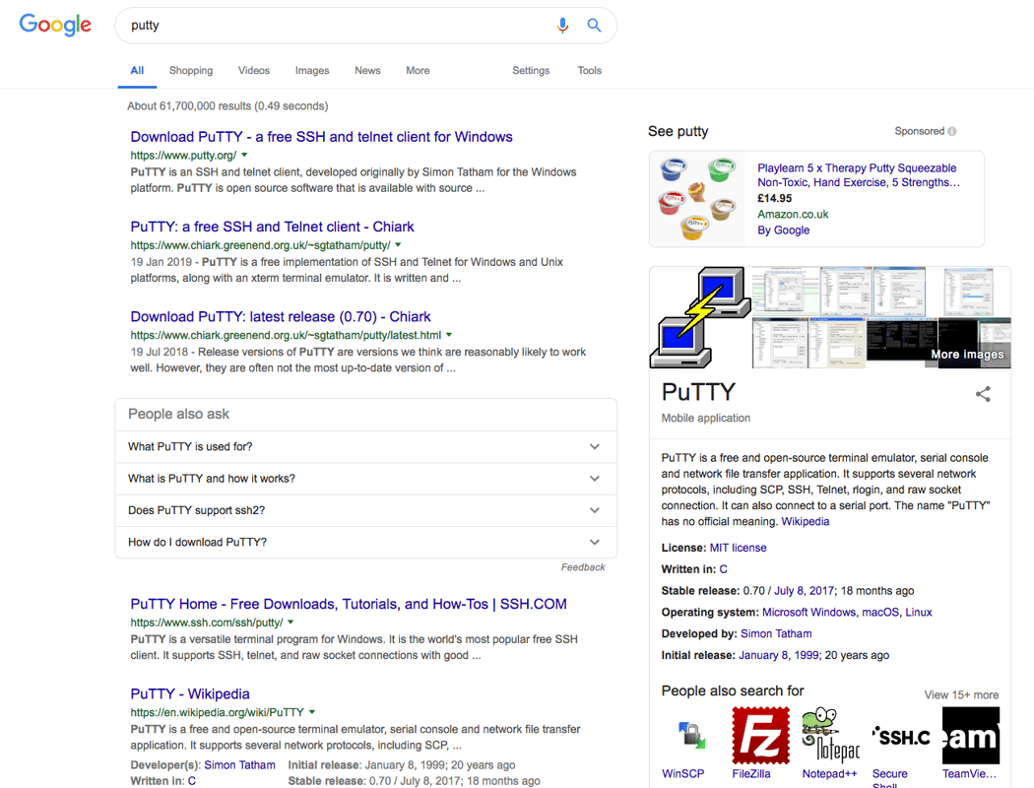Switch to Images tab

(312, 71)
